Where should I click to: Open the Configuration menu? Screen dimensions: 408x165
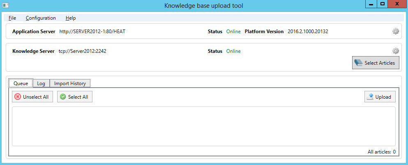pos(41,18)
